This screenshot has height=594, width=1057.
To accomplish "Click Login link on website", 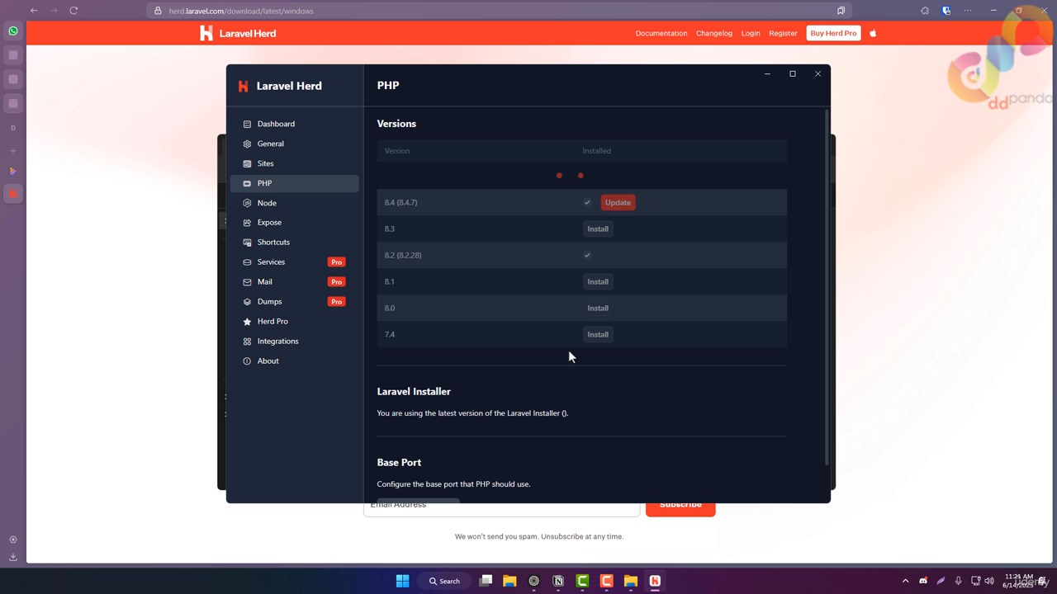I will (751, 34).
